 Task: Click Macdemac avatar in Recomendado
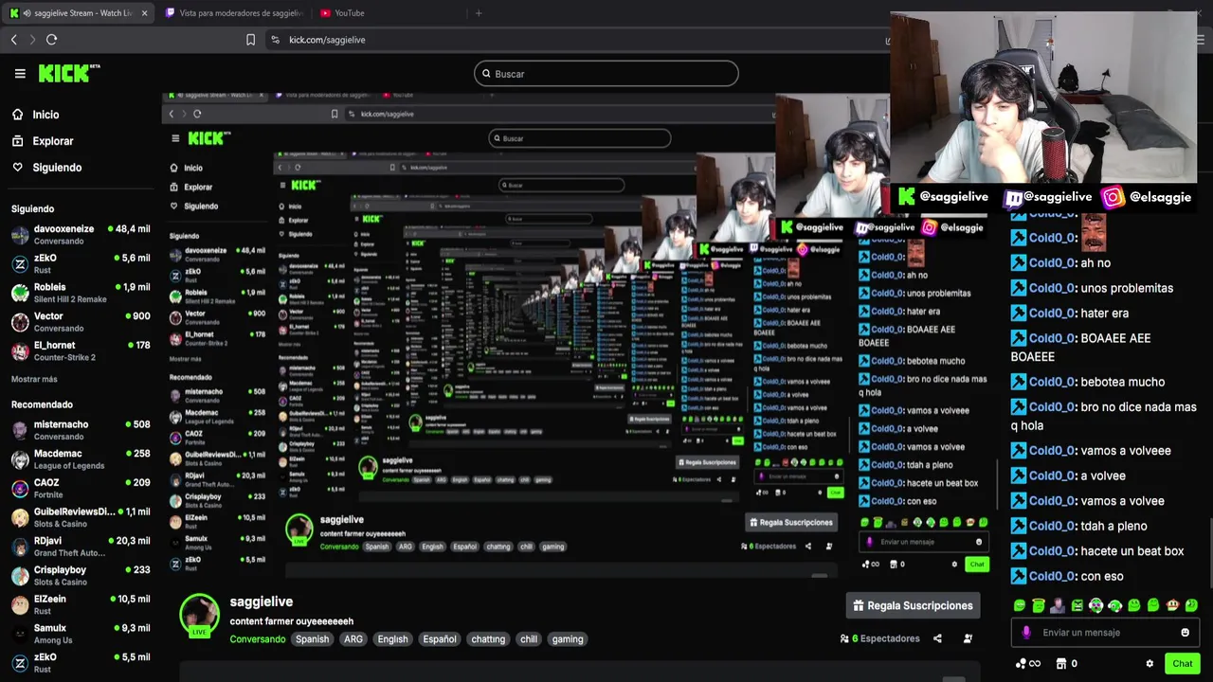coord(20,459)
